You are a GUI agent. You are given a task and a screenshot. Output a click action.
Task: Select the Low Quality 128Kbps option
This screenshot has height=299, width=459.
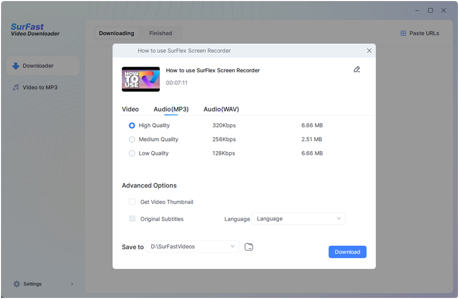[x=132, y=153]
